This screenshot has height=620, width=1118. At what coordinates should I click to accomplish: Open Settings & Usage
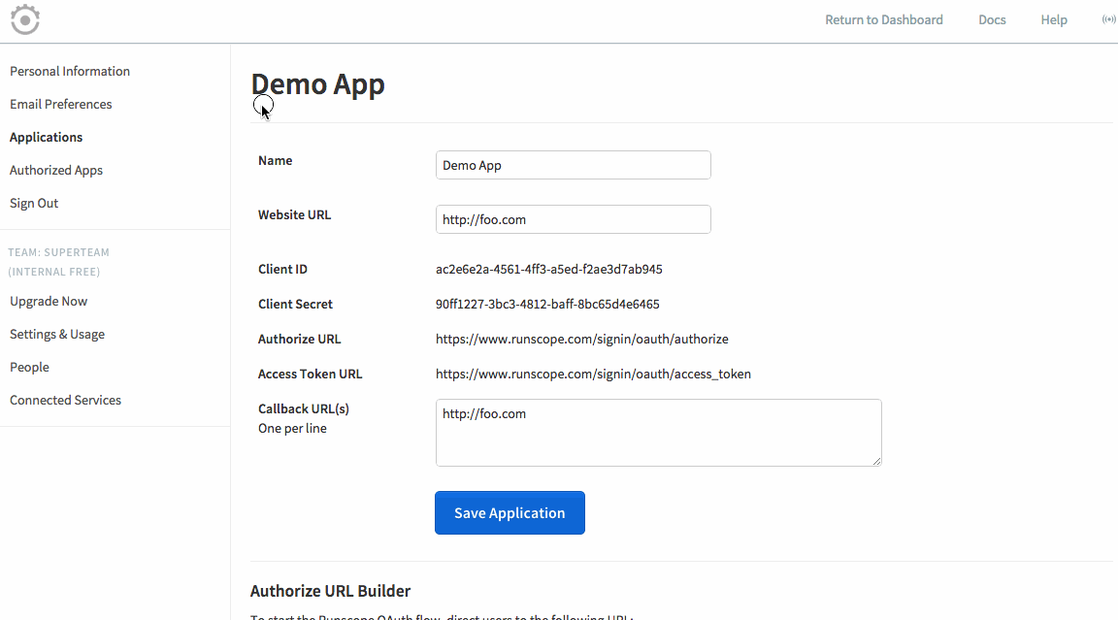(x=57, y=334)
